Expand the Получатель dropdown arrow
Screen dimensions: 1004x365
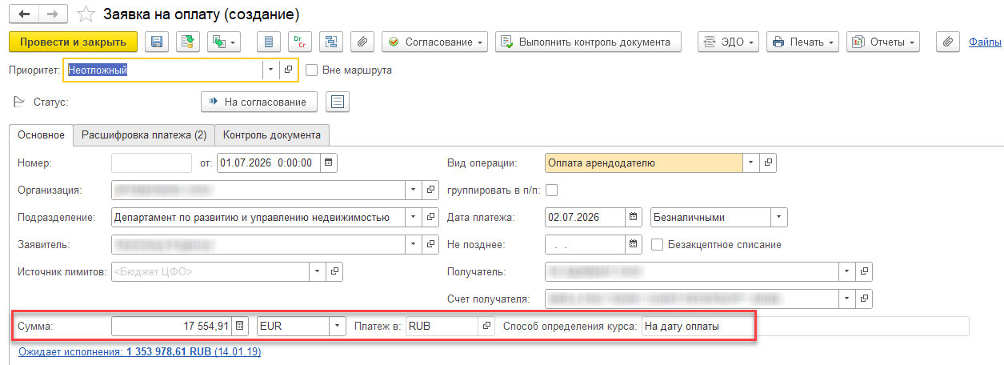tap(846, 271)
